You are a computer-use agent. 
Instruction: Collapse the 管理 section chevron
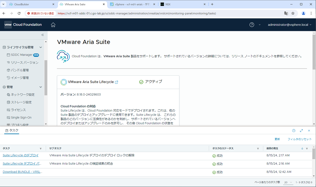(41, 87)
